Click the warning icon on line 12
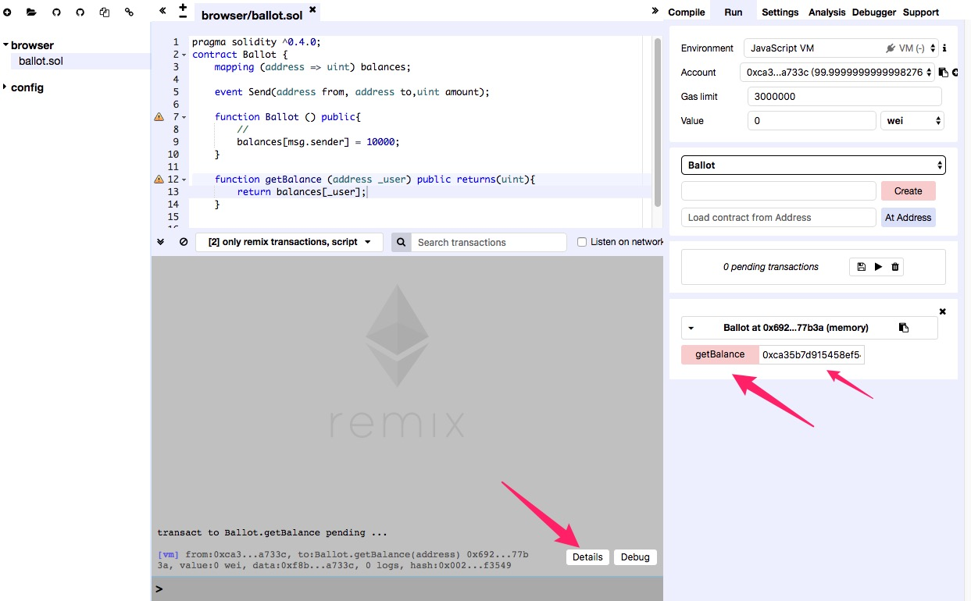 coord(159,180)
